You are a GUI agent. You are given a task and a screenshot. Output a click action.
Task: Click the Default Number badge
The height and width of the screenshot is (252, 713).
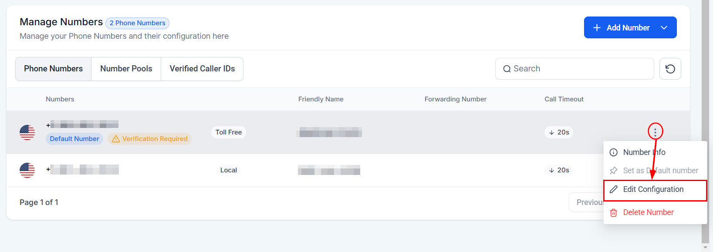74,139
